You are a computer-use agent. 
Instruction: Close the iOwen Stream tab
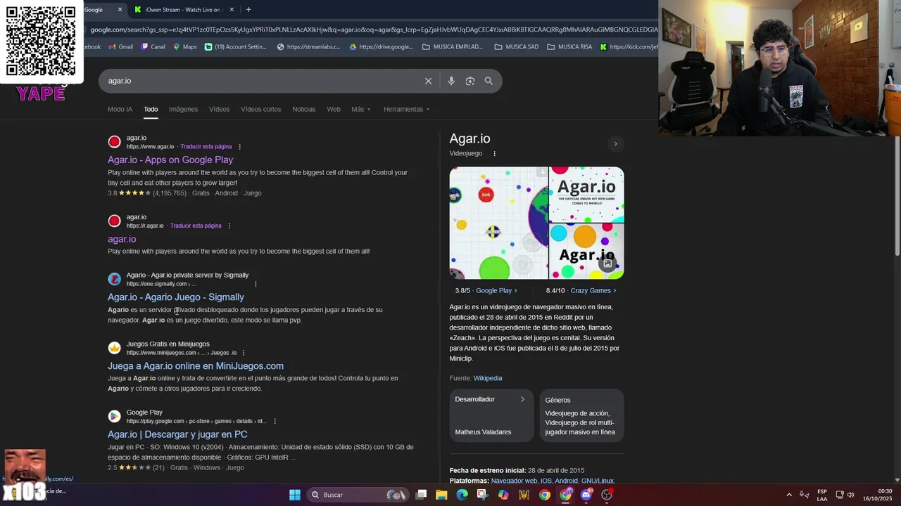tap(233, 9)
